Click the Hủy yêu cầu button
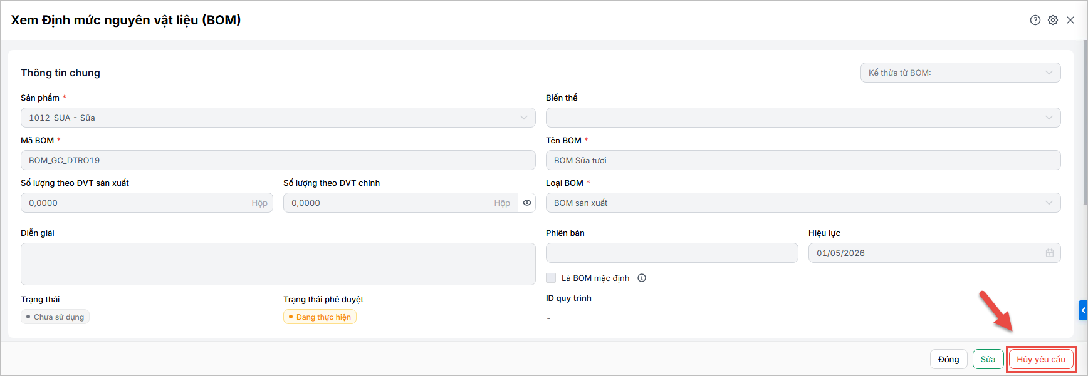 click(1041, 359)
